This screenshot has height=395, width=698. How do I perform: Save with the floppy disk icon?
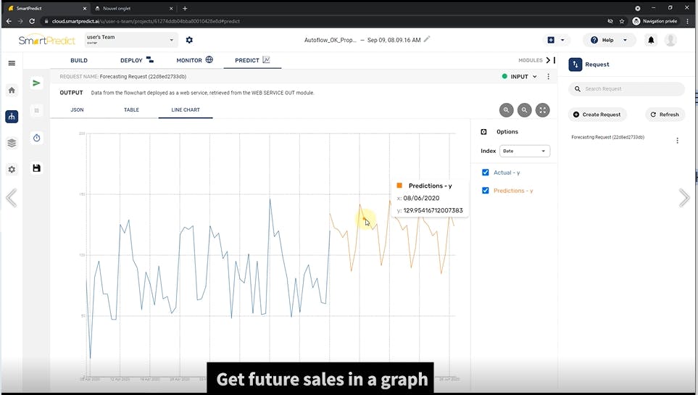click(36, 168)
